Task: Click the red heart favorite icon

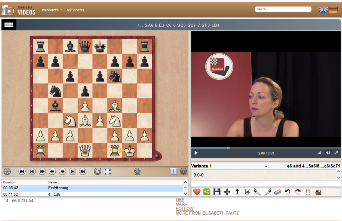Action: 197,192
